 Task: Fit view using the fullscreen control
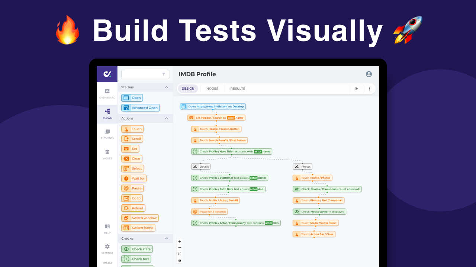pos(180,254)
